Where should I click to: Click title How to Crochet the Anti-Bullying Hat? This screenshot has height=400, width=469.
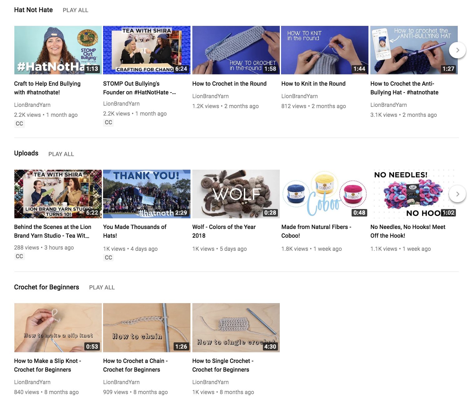coord(404,88)
